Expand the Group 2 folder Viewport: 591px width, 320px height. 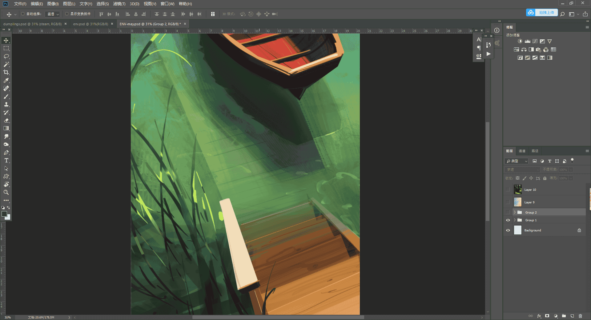[515, 212]
